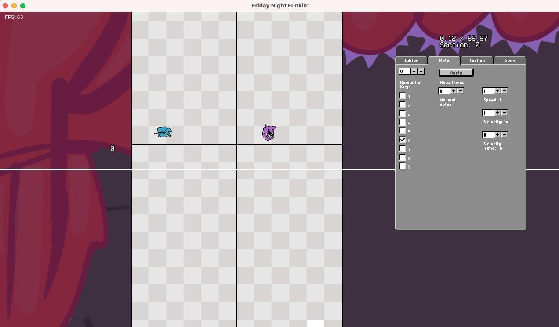Switch to the Editor tab
Viewport: 559px width, 327px height.
pyautogui.click(x=411, y=60)
